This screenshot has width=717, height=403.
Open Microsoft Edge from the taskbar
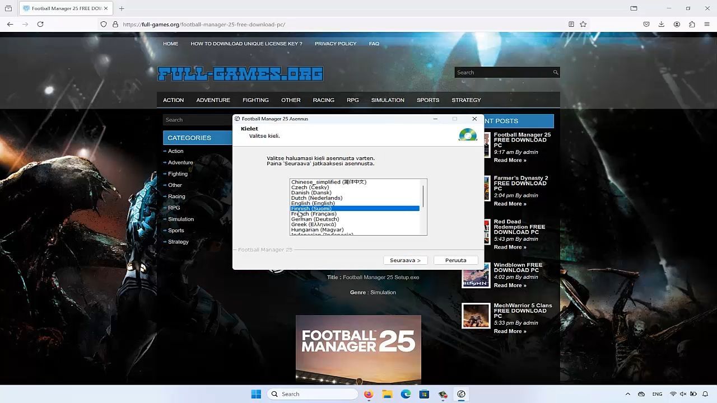pos(406,394)
